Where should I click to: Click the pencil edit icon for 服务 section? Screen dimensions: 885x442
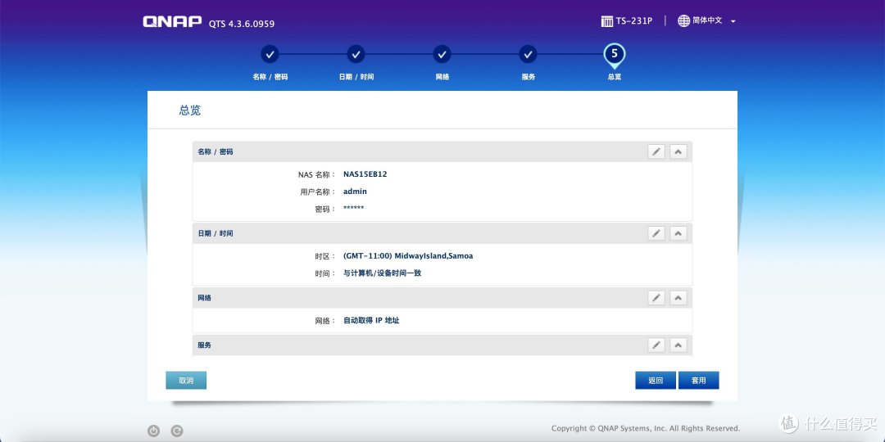click(x=656, y=345)
